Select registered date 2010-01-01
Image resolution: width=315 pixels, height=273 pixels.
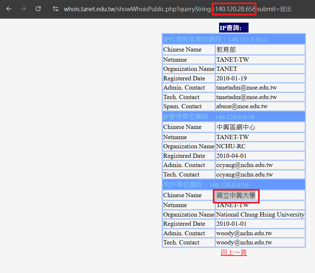(260, 224)
